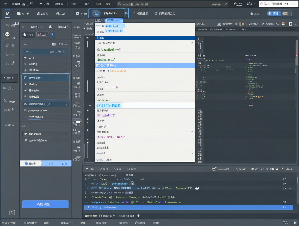
Task: Click the white cloud icon in the console list
Action: [x=197, y=188]
